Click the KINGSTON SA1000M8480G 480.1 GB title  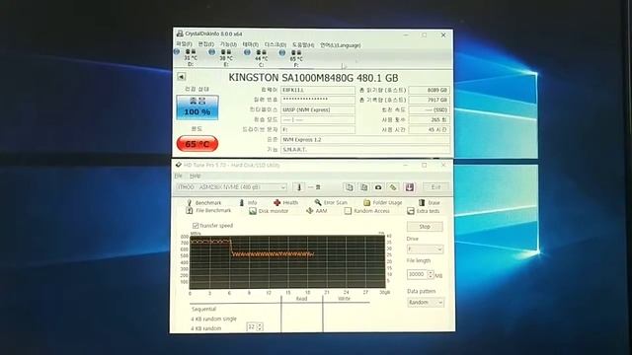313,78
